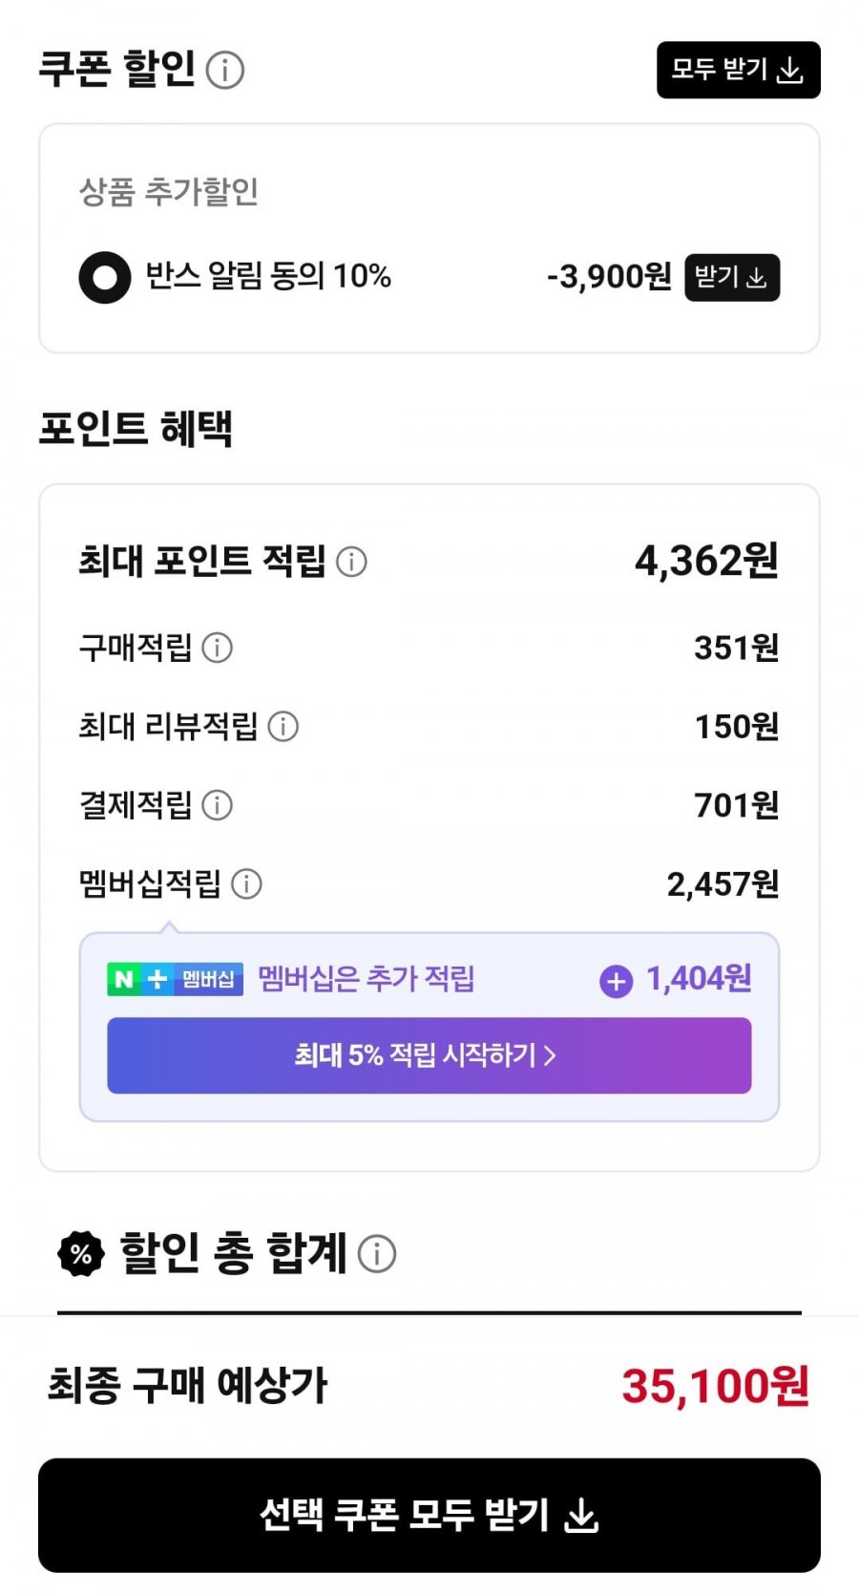Show 멤버십적립 info tooltip

coord(246,883)
